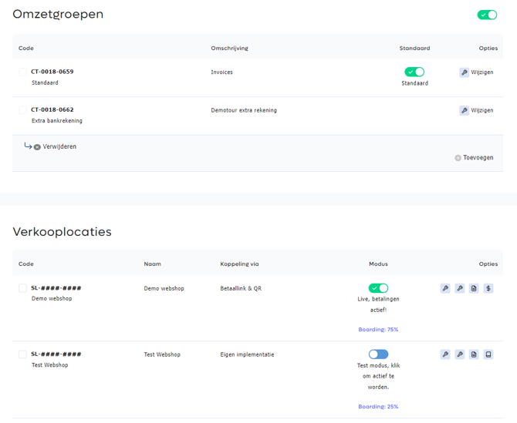Check the Test Webshop row checkbox

click(x=22, y=354)
